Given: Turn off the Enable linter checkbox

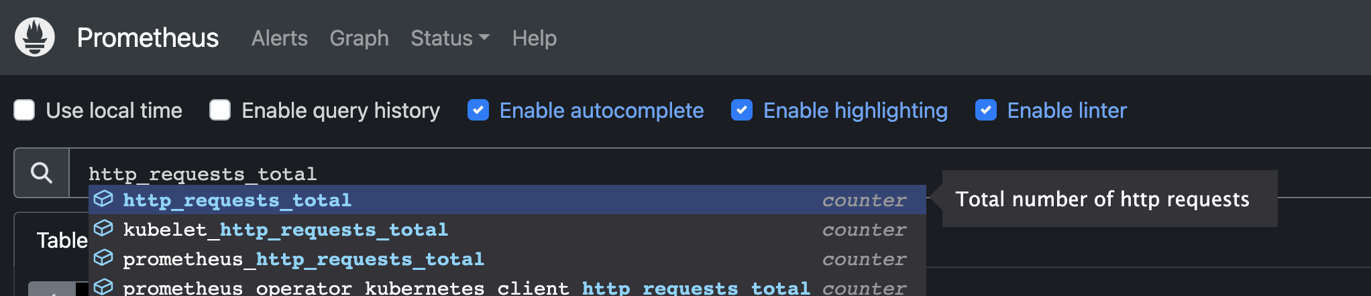Looking at the screenshot, I should [986, 110].
